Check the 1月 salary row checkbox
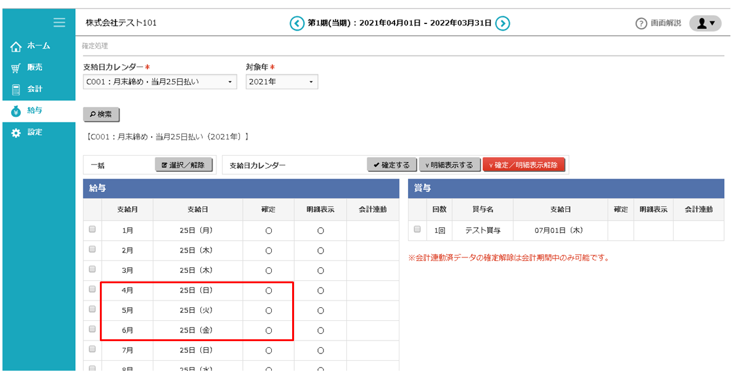 [92, 229]
